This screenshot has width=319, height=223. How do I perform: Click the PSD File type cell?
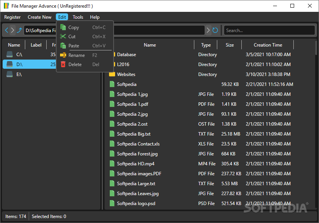pos(206,203)
